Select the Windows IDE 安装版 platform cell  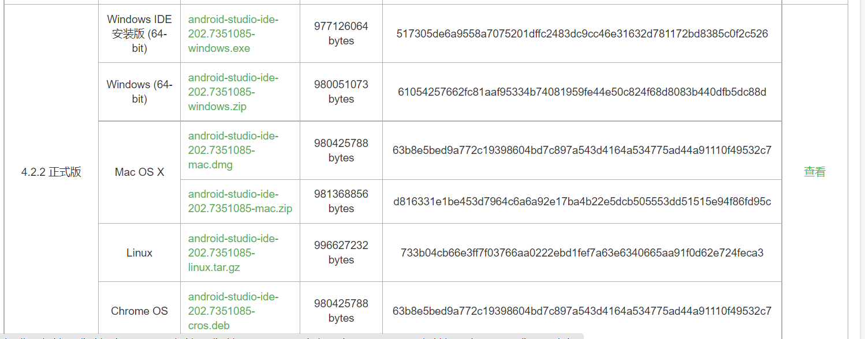(139, 34)
